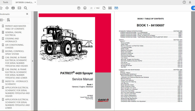The height and width of the screenshot is (111, 195).
Task: Open the Help question mark icon
Action: (184, 2)
